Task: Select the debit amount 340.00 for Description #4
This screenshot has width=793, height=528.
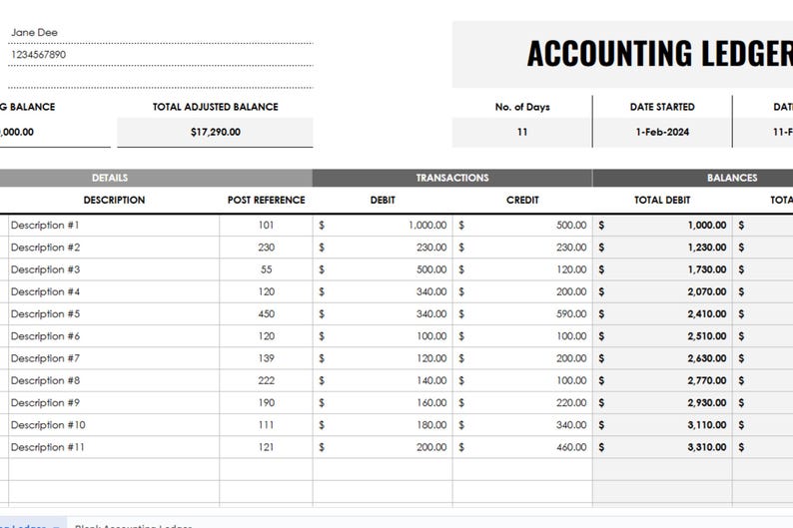Action: pos(383,292)
